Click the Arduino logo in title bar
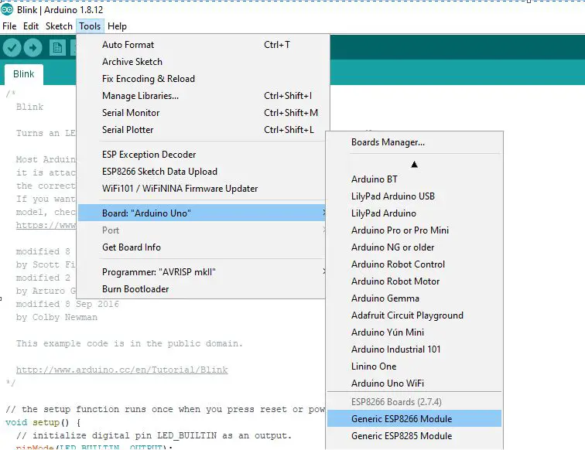The image size is (585, 450). click(7, 9)
